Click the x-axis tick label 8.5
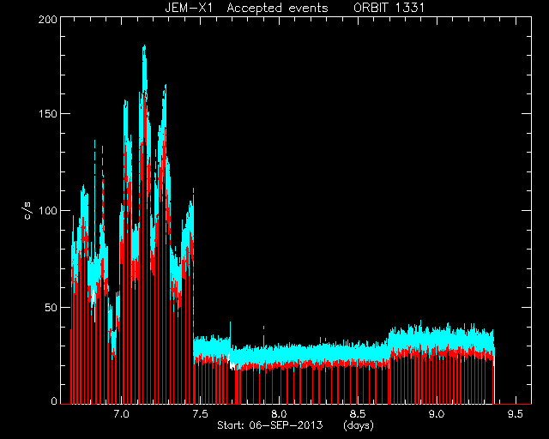This screenshot has width=549, height=439. click(358, 414)
